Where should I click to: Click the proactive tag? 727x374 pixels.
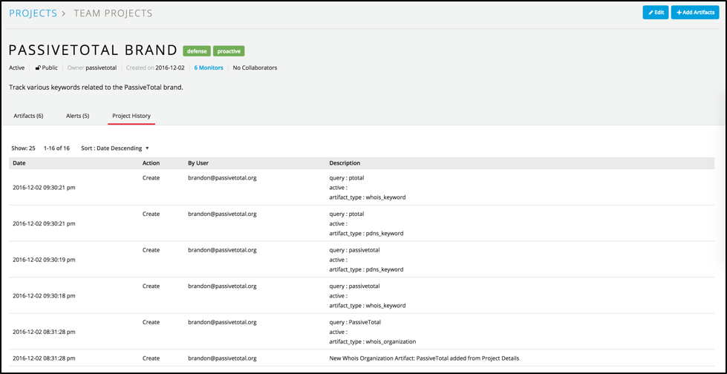229,51
